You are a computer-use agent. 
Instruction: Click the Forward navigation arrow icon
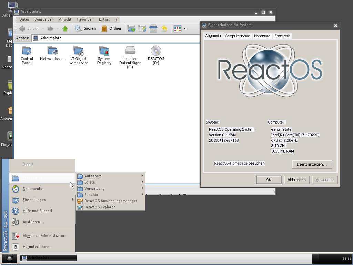tap(50, 28)
